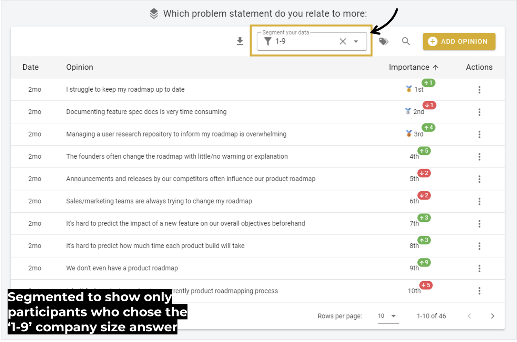Select the filter icon in segment field
Viewport: 517px width, 342px height.
[x=267, y=41]
